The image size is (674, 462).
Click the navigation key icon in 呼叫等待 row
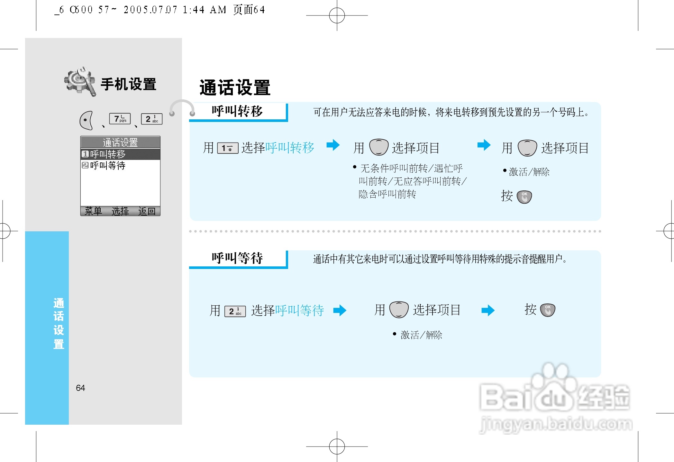tap(399, 310)
